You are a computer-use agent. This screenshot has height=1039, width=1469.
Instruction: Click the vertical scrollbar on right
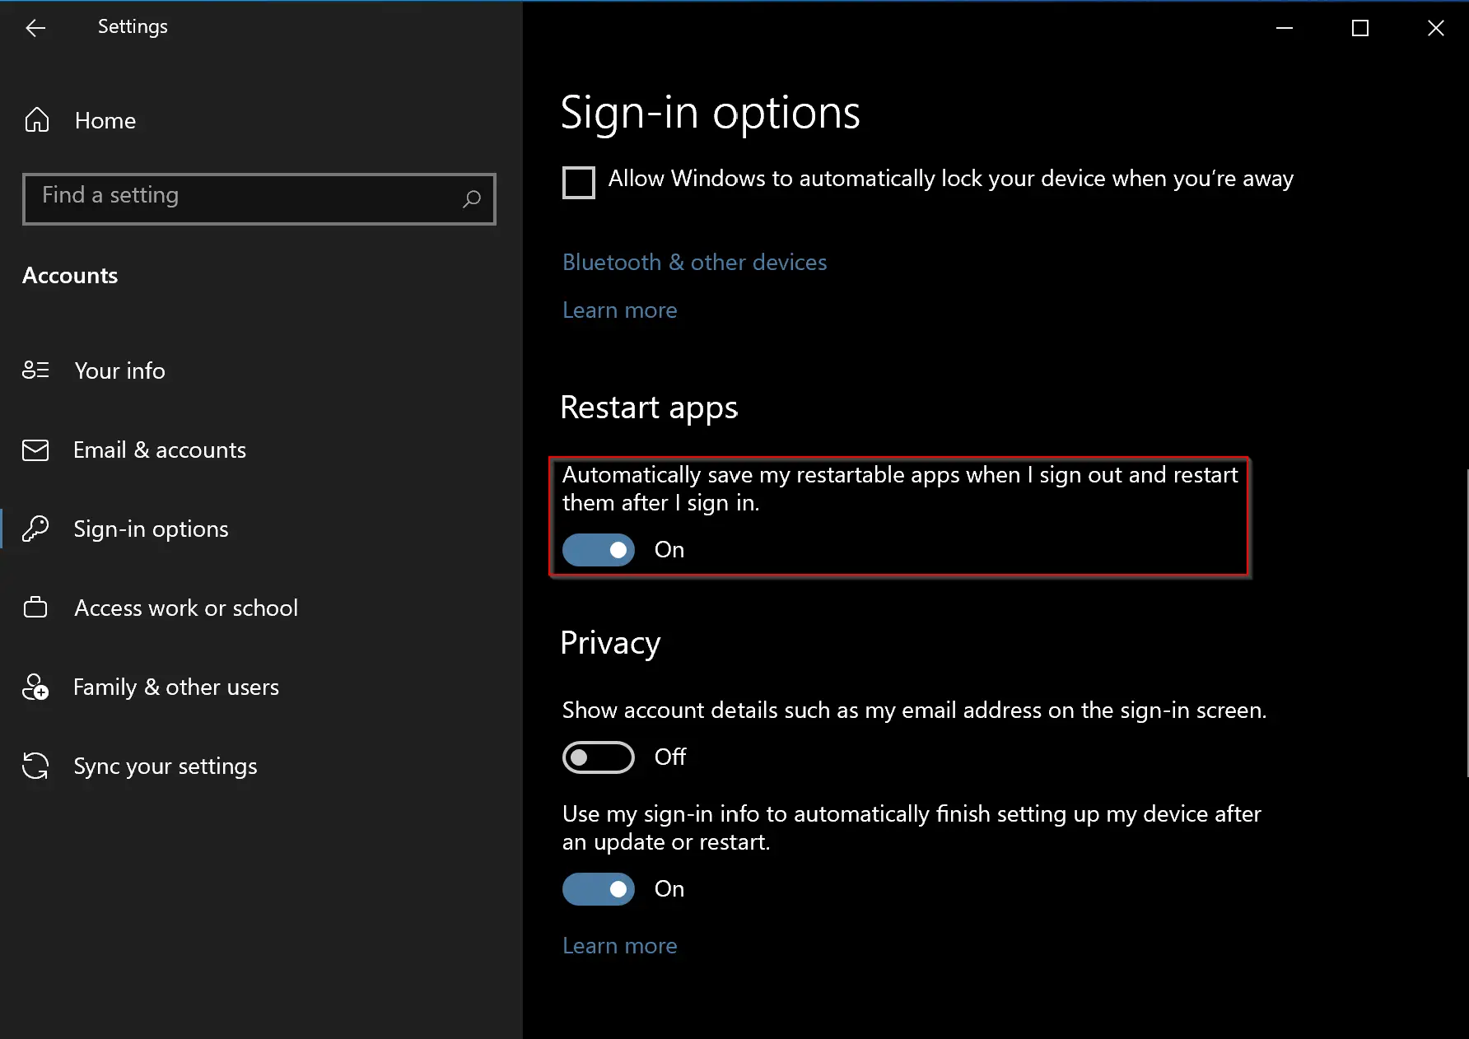point(1467,622)
